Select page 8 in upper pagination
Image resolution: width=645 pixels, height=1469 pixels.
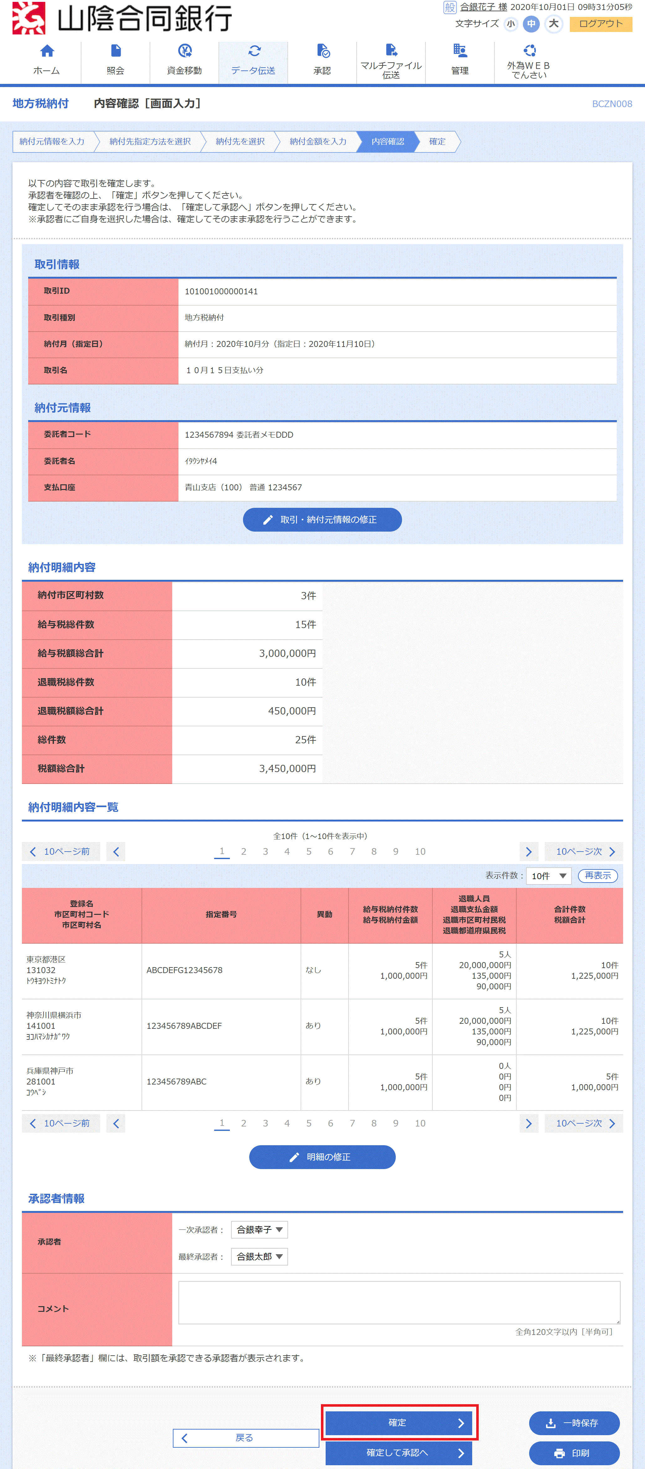374,851
